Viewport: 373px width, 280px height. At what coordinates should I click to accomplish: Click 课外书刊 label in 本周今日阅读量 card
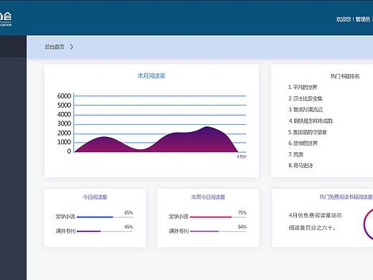pyautogui.click(x=179, y=231)
